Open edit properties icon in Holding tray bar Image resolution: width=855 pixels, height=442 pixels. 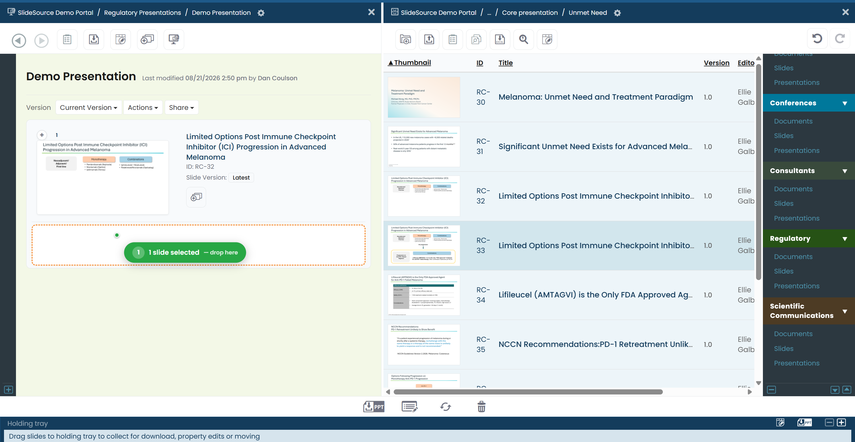click(780, 422)
